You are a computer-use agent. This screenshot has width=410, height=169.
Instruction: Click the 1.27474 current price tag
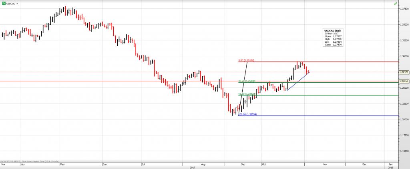[404, 72]
